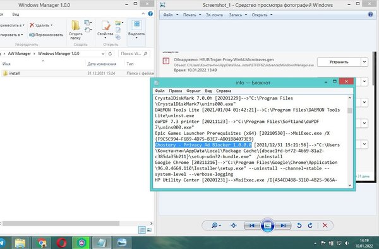Screen dimensions: 379x249
Task: Open Вид menu in Notepad
Action: click(208, 91)
